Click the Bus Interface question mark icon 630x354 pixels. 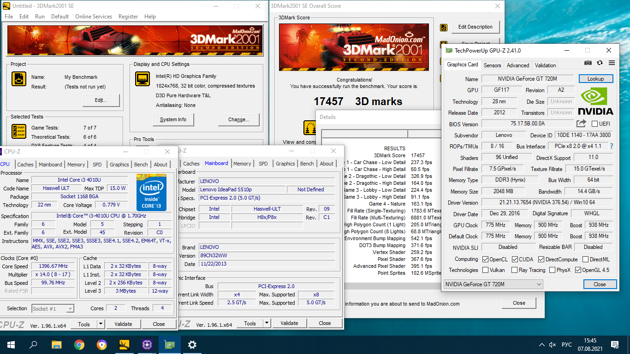point(612,146)
